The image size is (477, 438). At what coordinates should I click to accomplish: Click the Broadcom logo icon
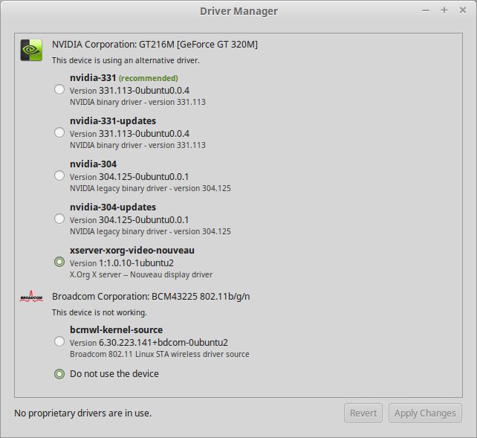click(x=31, y=296)
